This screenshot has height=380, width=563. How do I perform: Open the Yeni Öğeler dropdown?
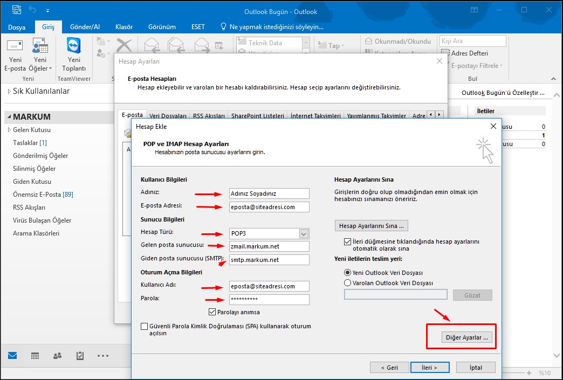click(40, 54)
